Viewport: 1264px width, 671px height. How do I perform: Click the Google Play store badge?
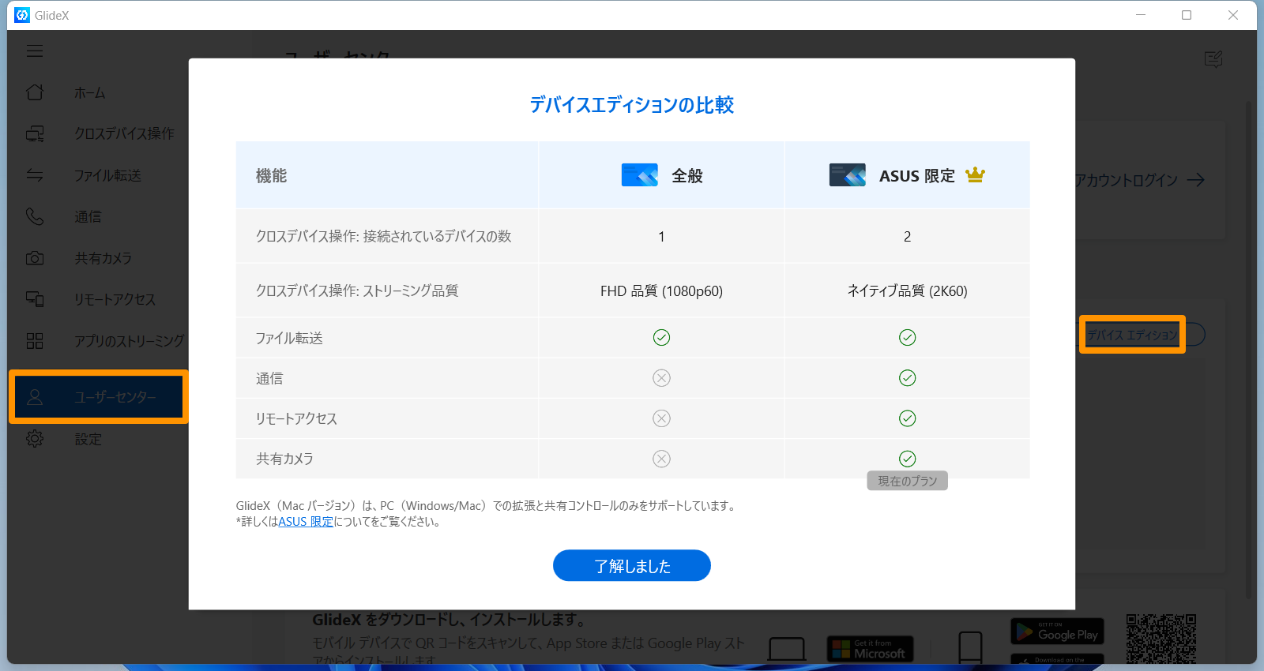pyautogui.click(x=1057, y=632)
